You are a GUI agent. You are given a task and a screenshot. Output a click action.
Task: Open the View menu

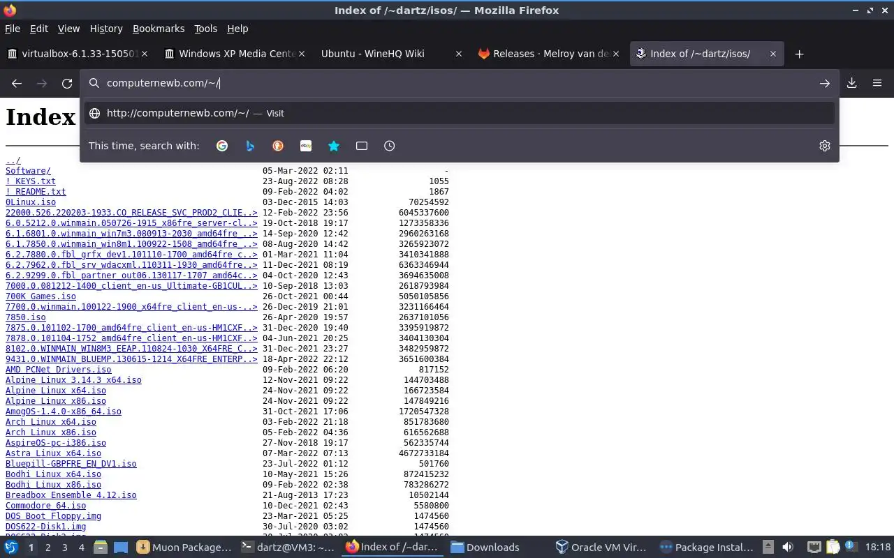(68, 29)
